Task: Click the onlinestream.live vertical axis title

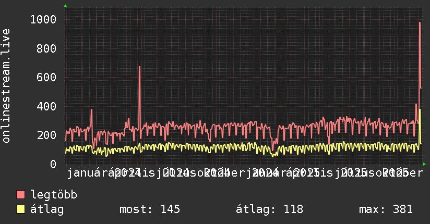Action: (x=6, y=86)
